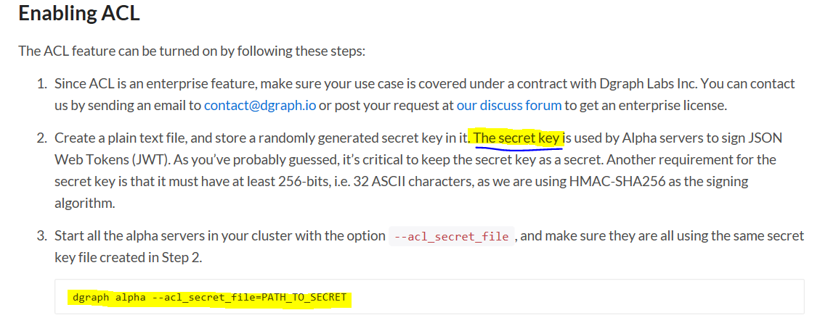Image resolution: width=828 pixels, height=331 pixels.
Task: Click list number 1 marker
Action: [41, 84]
